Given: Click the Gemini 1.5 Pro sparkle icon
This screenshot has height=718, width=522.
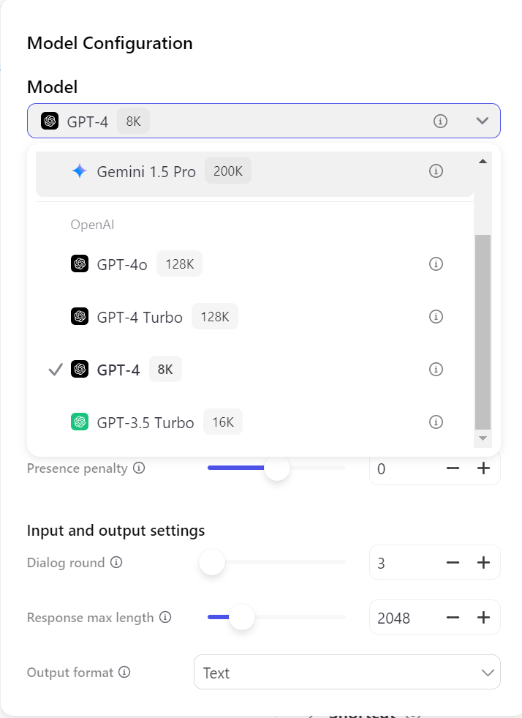Looking at the screenshot, I should [80, 171].
